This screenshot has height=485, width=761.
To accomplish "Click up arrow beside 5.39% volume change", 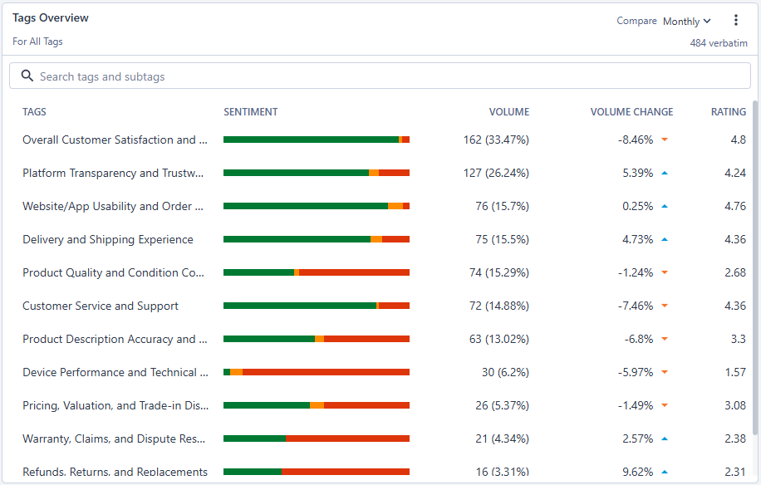I will (x=665, y=173).
